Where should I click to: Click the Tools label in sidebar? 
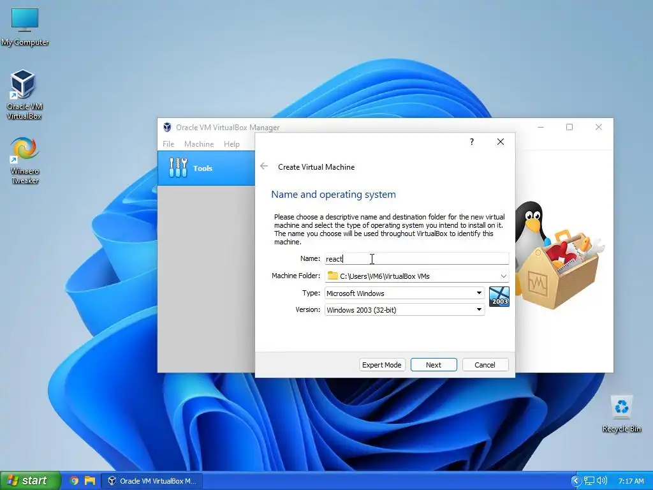203,168
